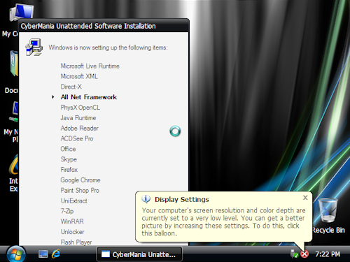The width and height of the screenshot is (350, 262).
Task: Click the setup computer icon in installer window
Action: point(34,48)
